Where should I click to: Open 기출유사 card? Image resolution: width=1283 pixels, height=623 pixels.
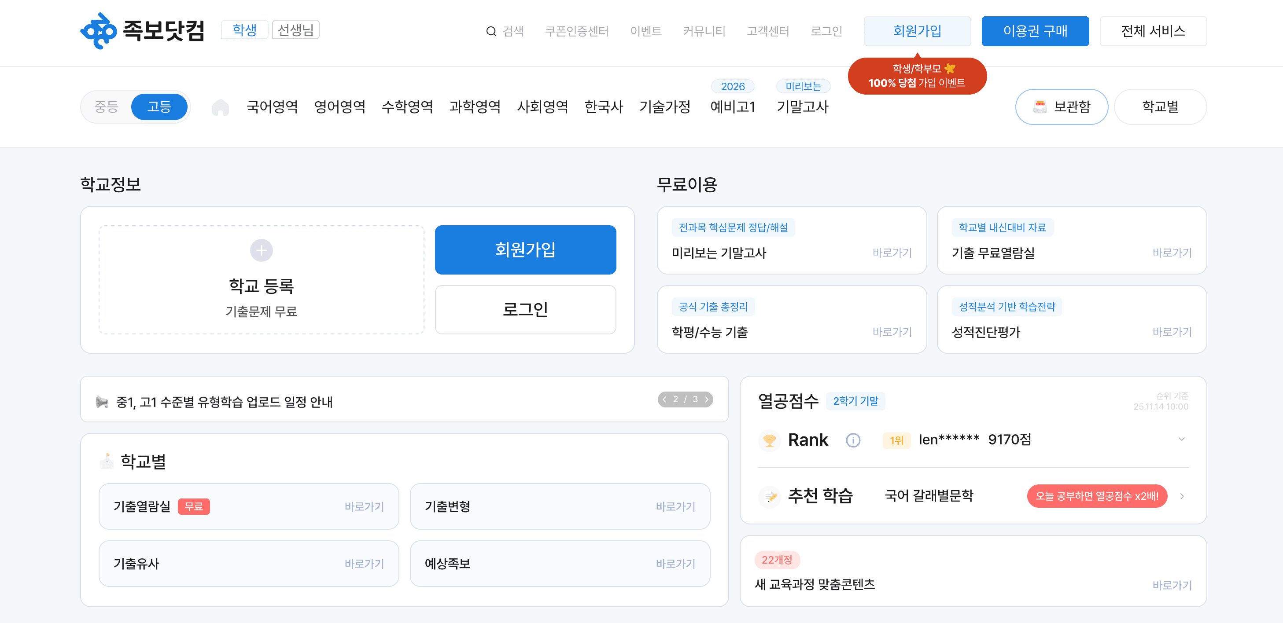point(248,564)
